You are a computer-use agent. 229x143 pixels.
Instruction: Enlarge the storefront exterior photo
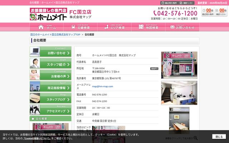(179, 65)
